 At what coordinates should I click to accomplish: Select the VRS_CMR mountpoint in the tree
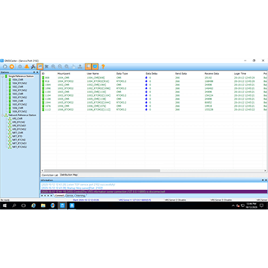pyautogui.click(x=18, y=118)
